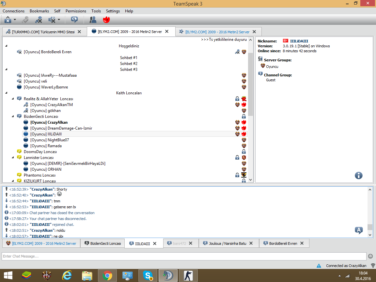Select user BordoBereli Evren in the channel tree
This screenshot has height=282, width=376.
pos(47,52)
